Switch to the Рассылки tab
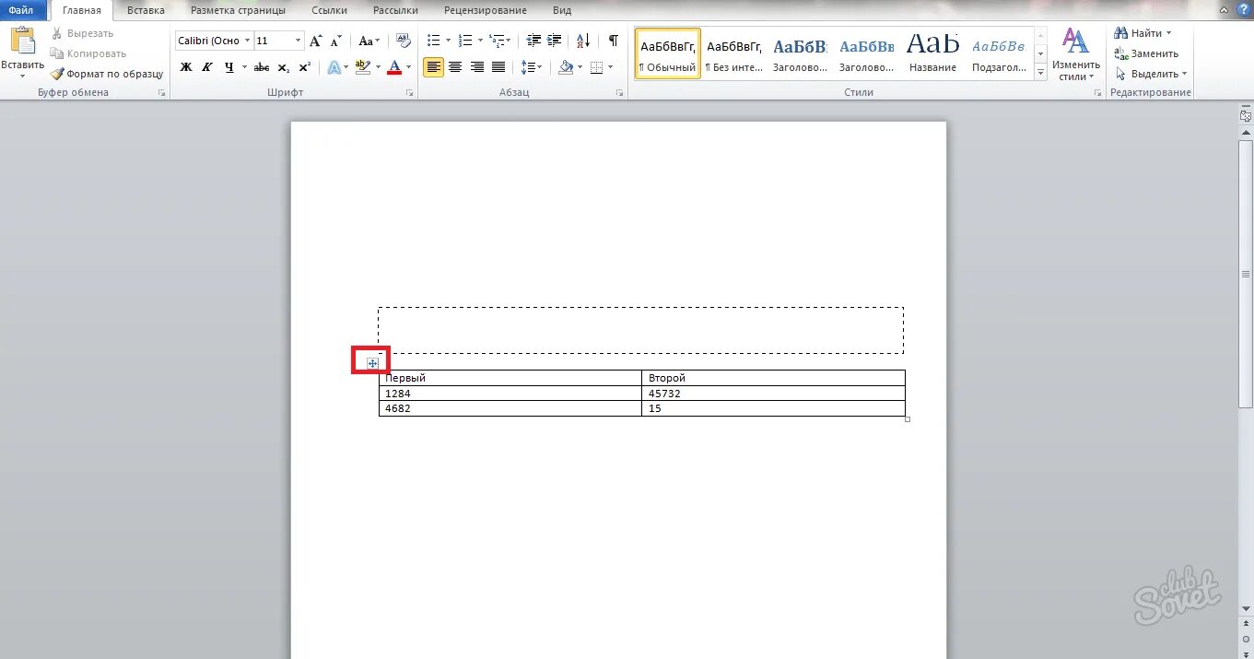Viewport: 1254px width, 659px height. 395,10
